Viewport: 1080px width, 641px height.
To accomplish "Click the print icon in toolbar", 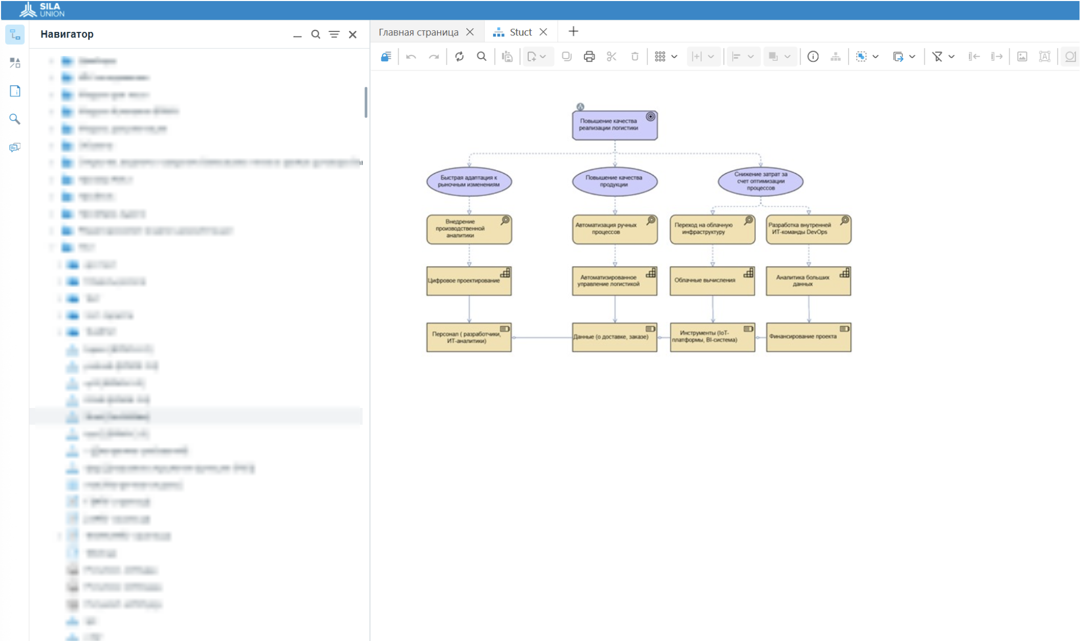I will coord(589,57).
